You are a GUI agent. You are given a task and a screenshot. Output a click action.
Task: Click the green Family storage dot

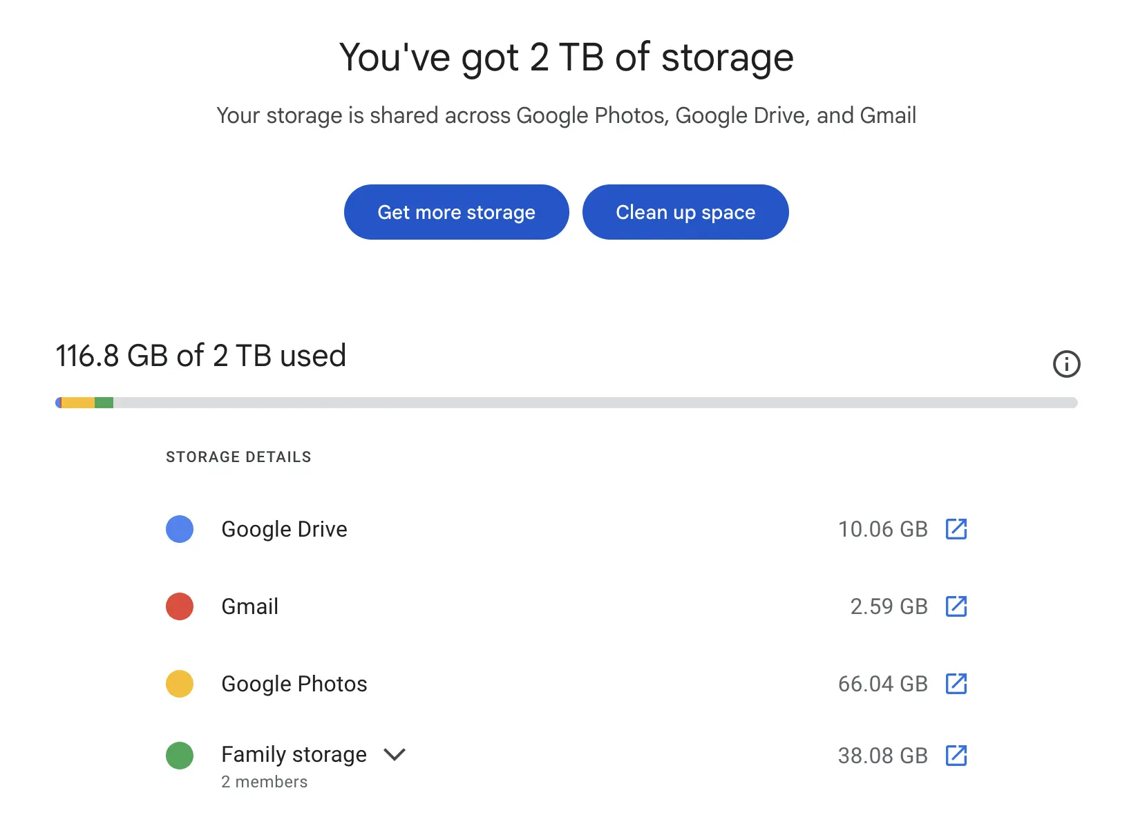[x=180, y=756]
